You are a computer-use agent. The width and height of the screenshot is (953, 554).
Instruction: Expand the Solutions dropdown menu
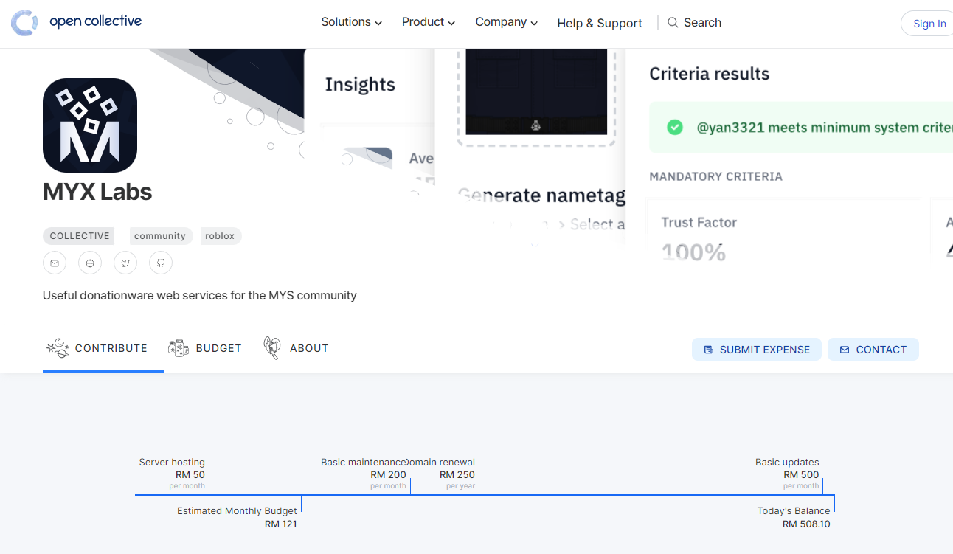click(351, 22)
